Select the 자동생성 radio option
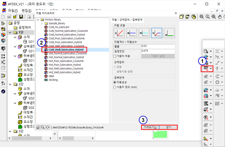Viewport: 225px width, 147px height. (114, 82)
